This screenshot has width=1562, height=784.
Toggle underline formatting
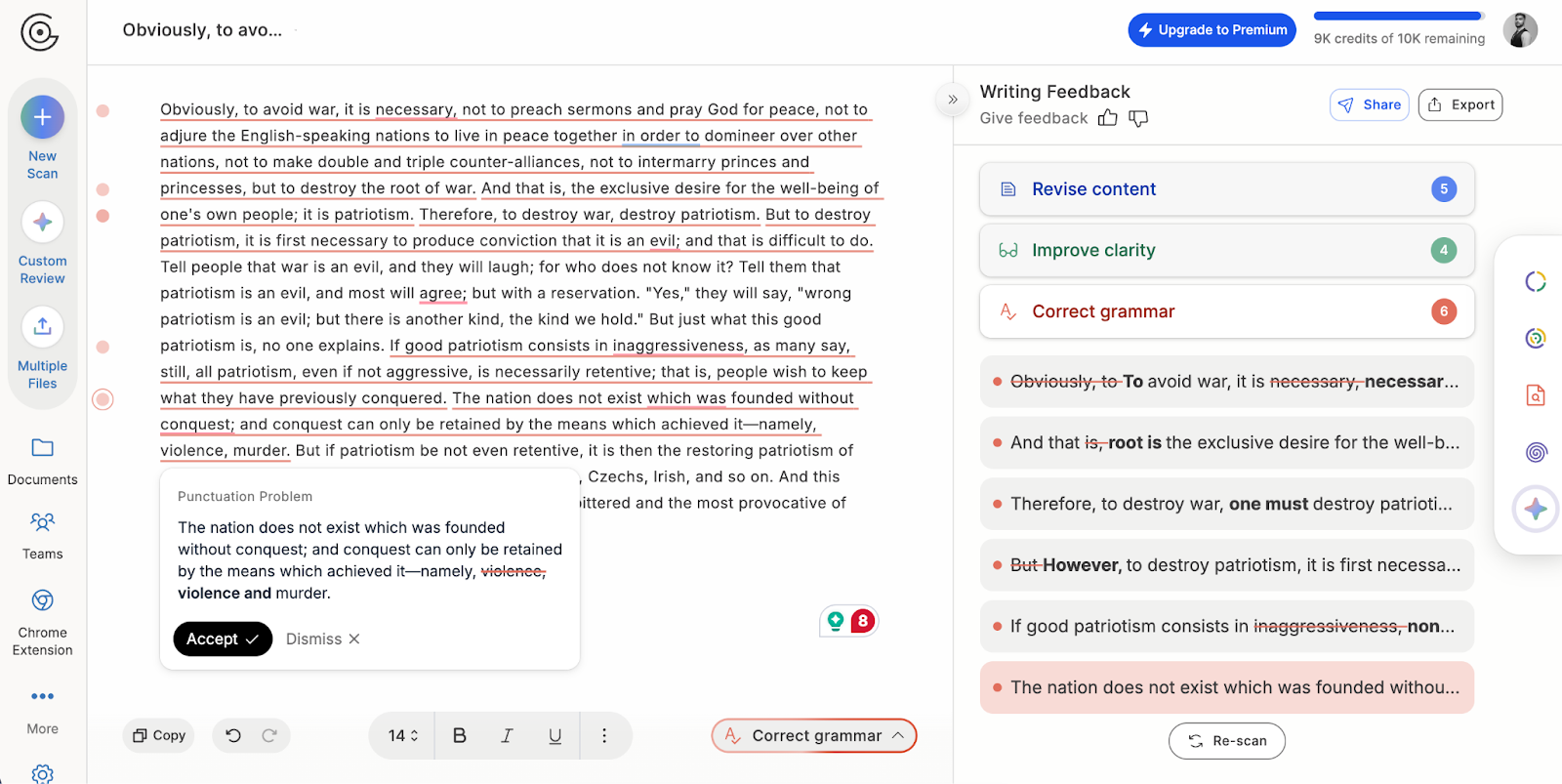(555, 736)
